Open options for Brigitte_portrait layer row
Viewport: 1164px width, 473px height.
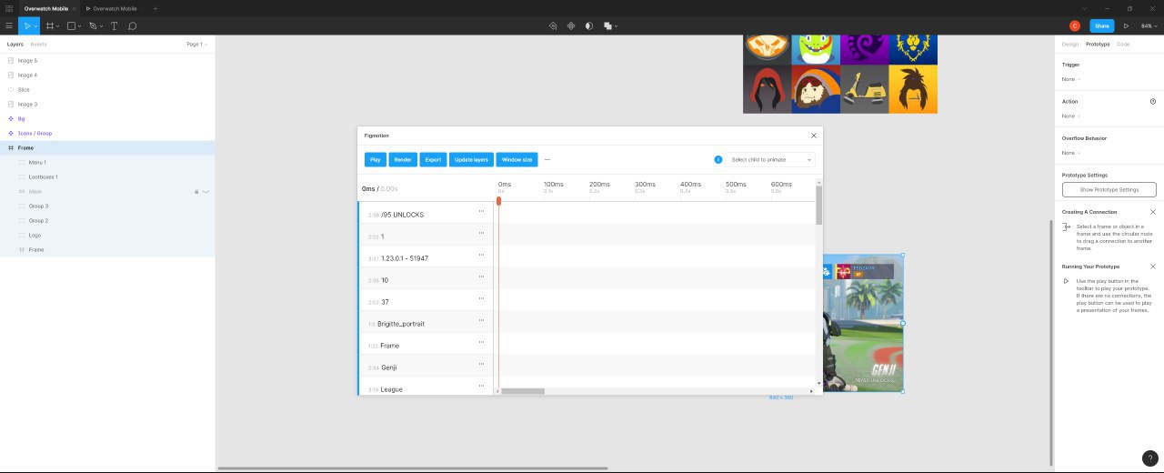481,320
